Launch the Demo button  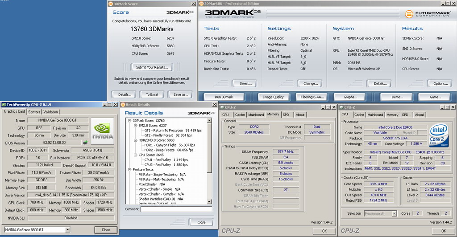(397, 97)
